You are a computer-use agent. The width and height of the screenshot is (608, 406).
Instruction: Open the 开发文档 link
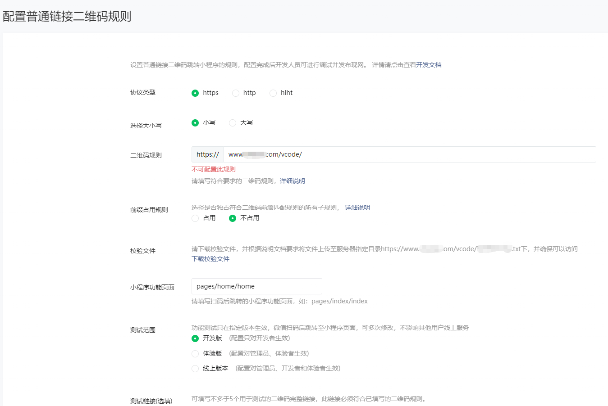pyautogui.click(x=429, y=65)
